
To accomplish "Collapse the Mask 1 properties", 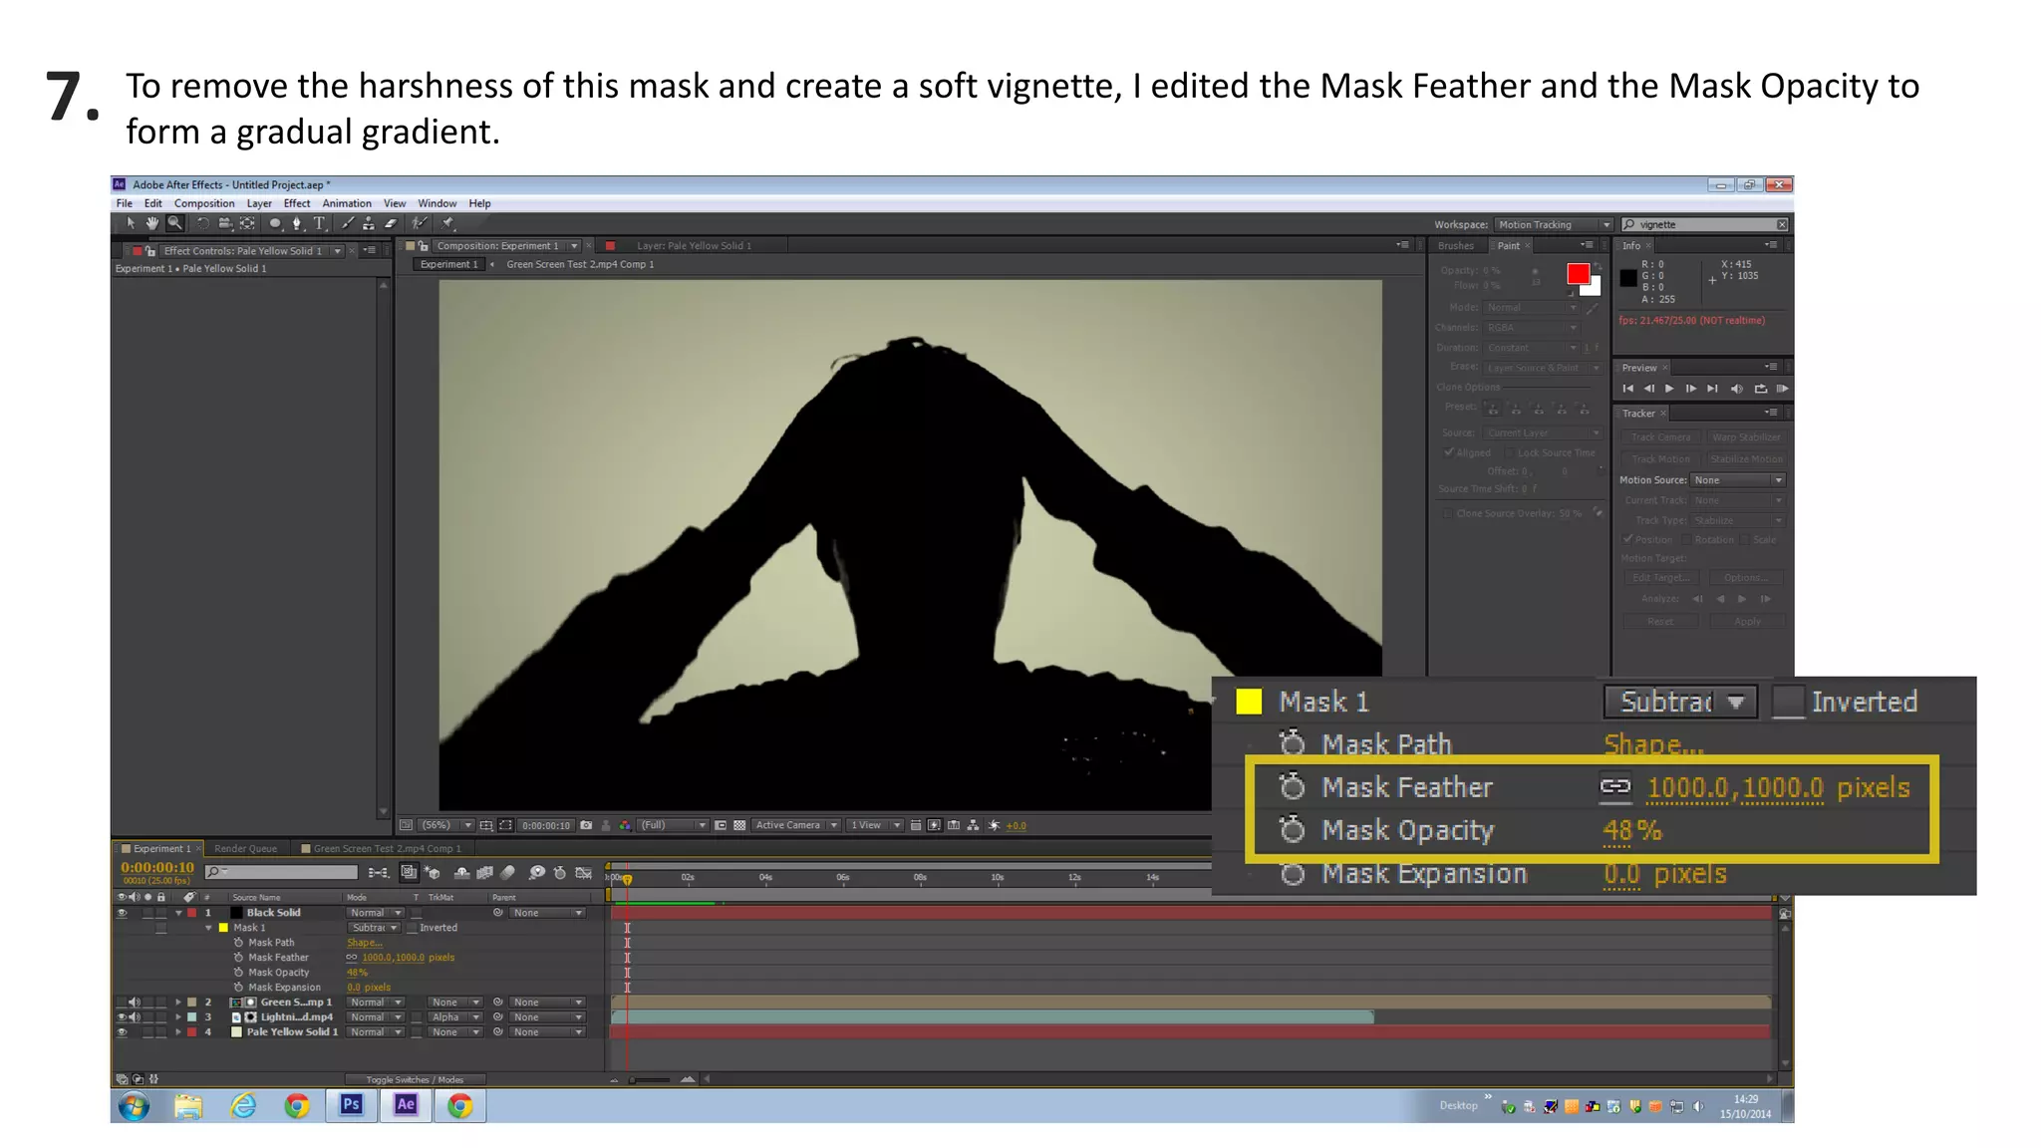I will [208, 928].
